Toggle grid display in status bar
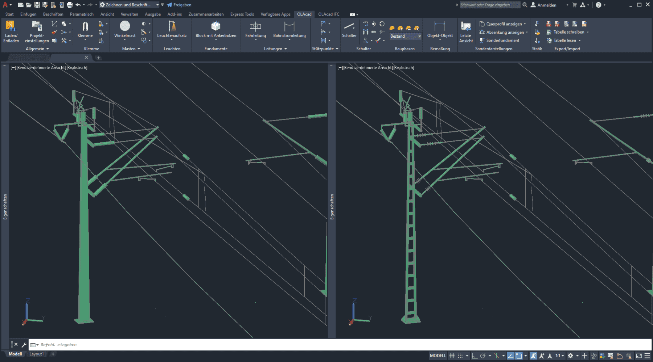Viewport: 653px width, 362px height. coord(452,356)
